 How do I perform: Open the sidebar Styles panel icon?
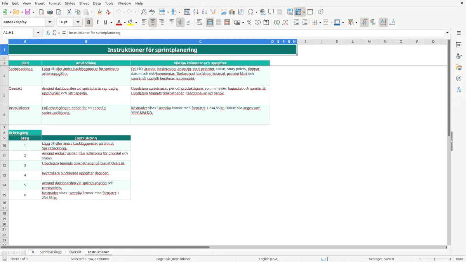pyautogui.click(x=459, y=56)
